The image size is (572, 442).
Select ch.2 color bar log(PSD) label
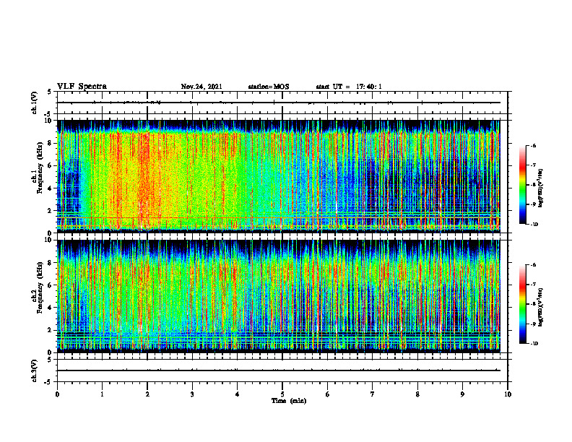pos(541,308)
